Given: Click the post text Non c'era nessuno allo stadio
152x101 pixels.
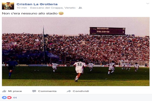Looking at the screenshot, I should (30, 13).
